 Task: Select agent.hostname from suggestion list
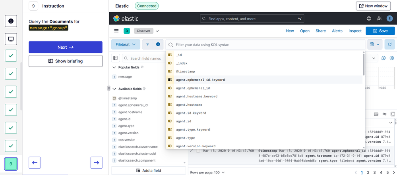pos(189,105)
